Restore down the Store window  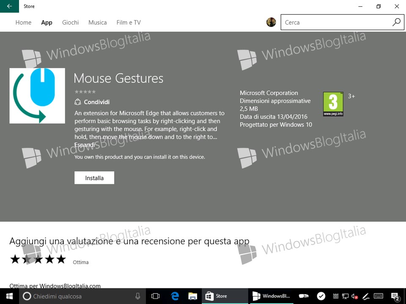(379, 6)
